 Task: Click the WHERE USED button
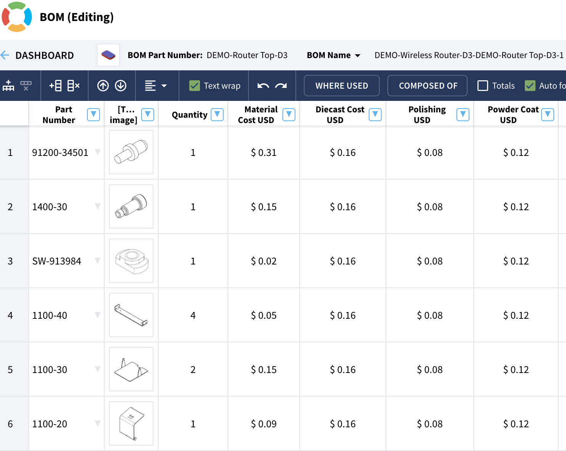point(342,86)
